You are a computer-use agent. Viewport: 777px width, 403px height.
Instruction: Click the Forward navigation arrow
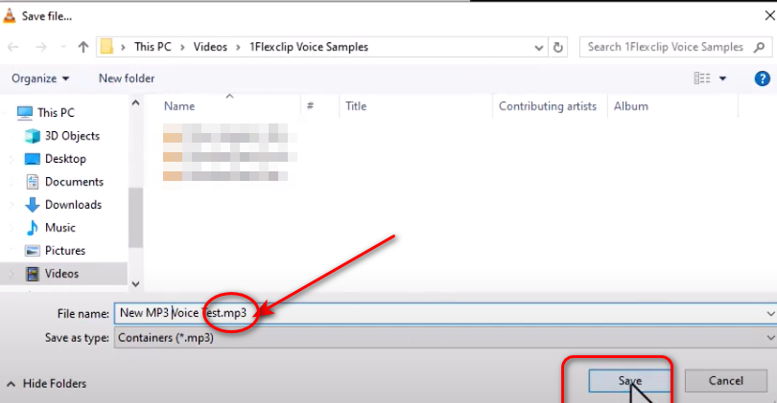(x=41, y=47)
